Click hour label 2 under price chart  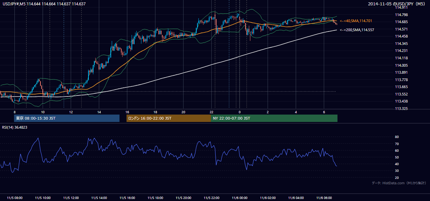pyautogui.click(x=267, y=112)
